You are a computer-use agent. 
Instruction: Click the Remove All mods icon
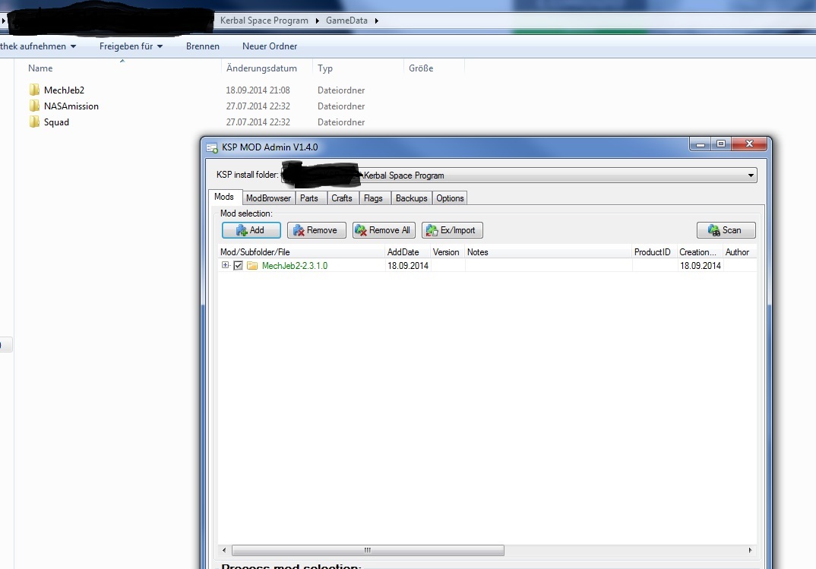pos(361,230)
